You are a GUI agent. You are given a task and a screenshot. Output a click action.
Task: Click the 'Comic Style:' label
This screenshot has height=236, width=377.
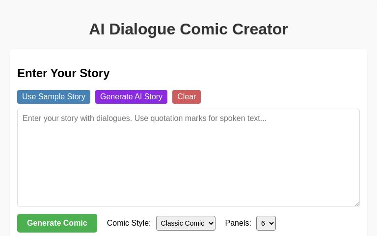[129, 223]
